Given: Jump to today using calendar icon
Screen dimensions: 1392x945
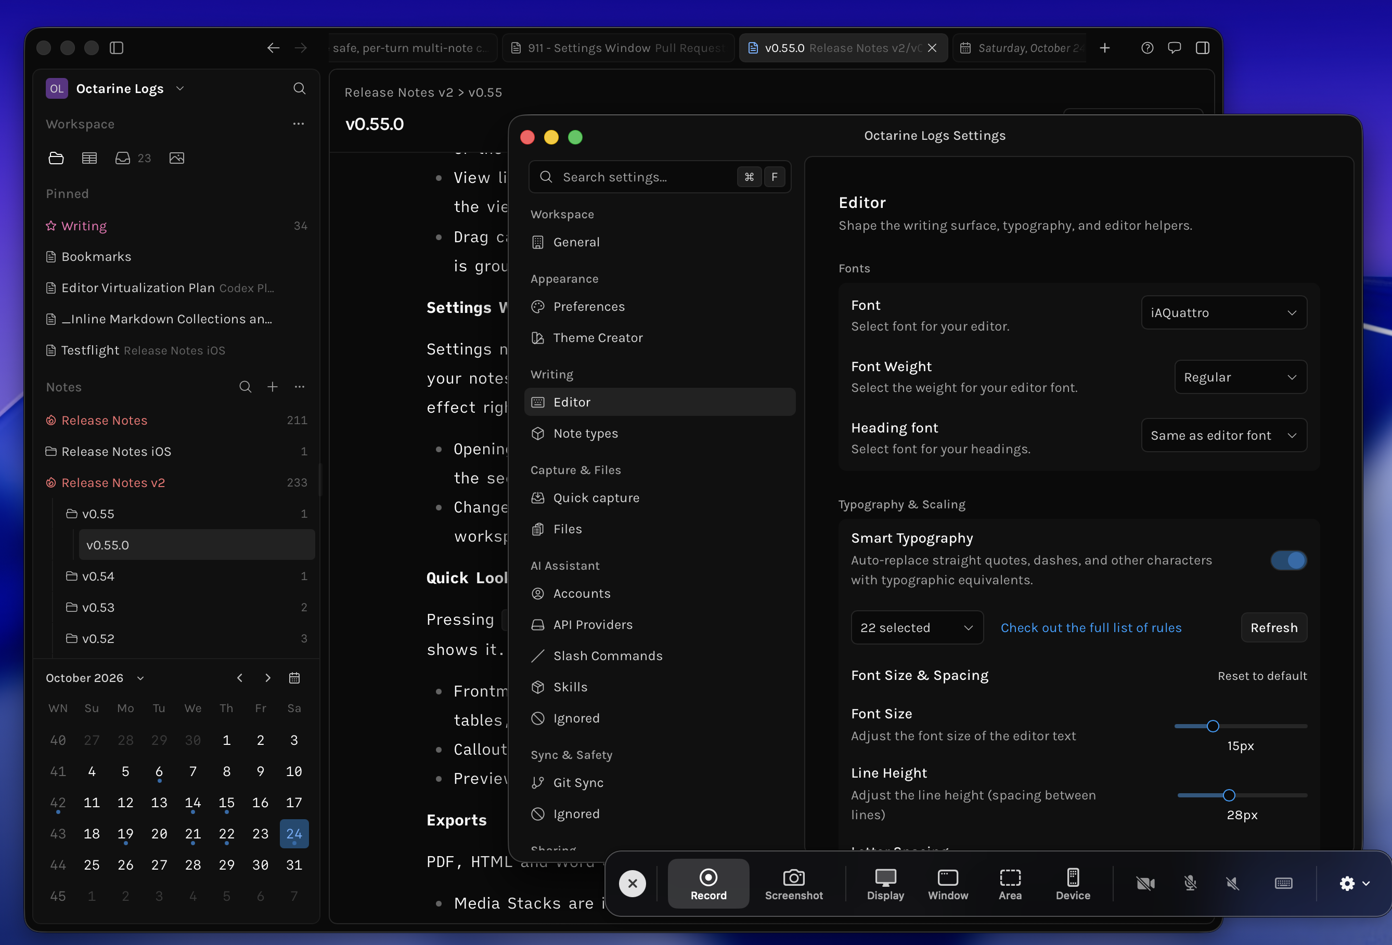Looking at the screenshot, I should [x=294, y=677].
